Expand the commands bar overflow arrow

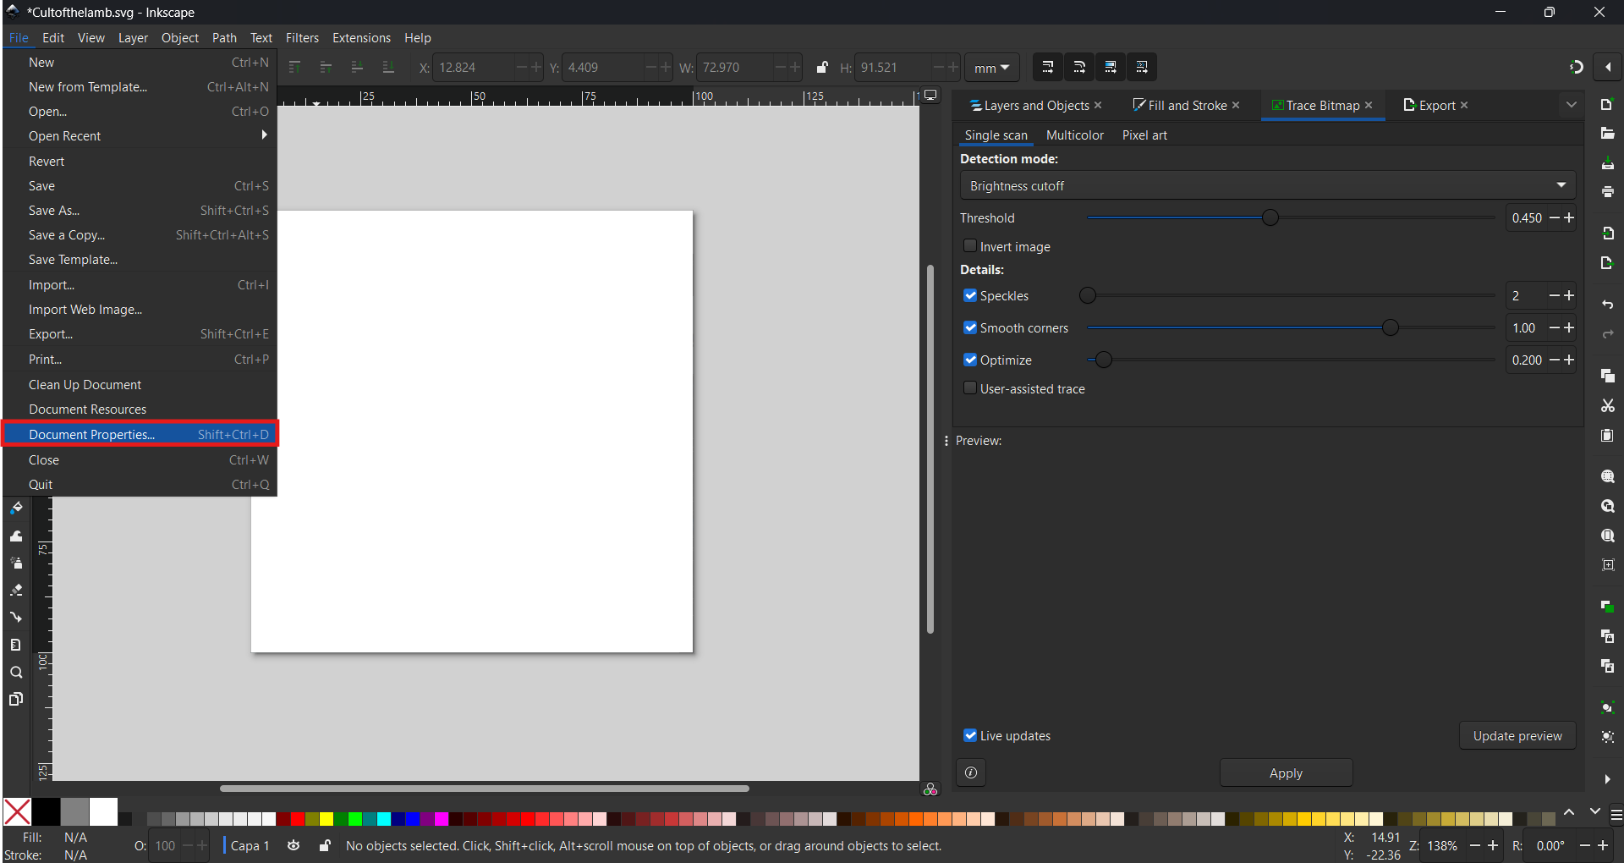coord(1607,779)
